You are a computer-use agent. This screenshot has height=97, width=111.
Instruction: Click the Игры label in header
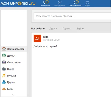point(87,6)
